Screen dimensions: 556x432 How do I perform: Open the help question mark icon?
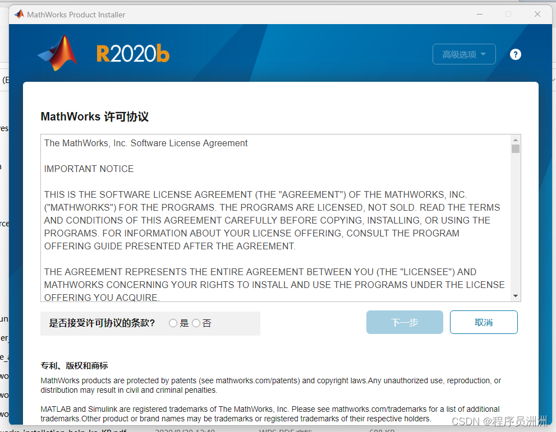[515, 54]
